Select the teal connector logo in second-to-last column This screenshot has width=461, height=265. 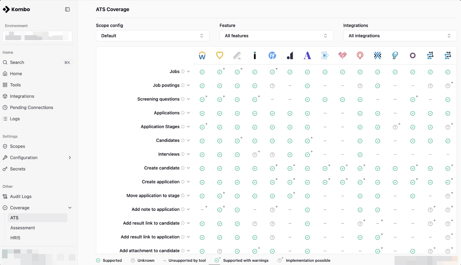pos(430,56)
